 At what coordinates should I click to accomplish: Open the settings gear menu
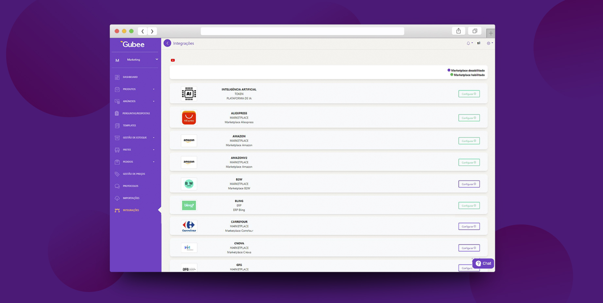pyautogui.click(x=489, y=43)
